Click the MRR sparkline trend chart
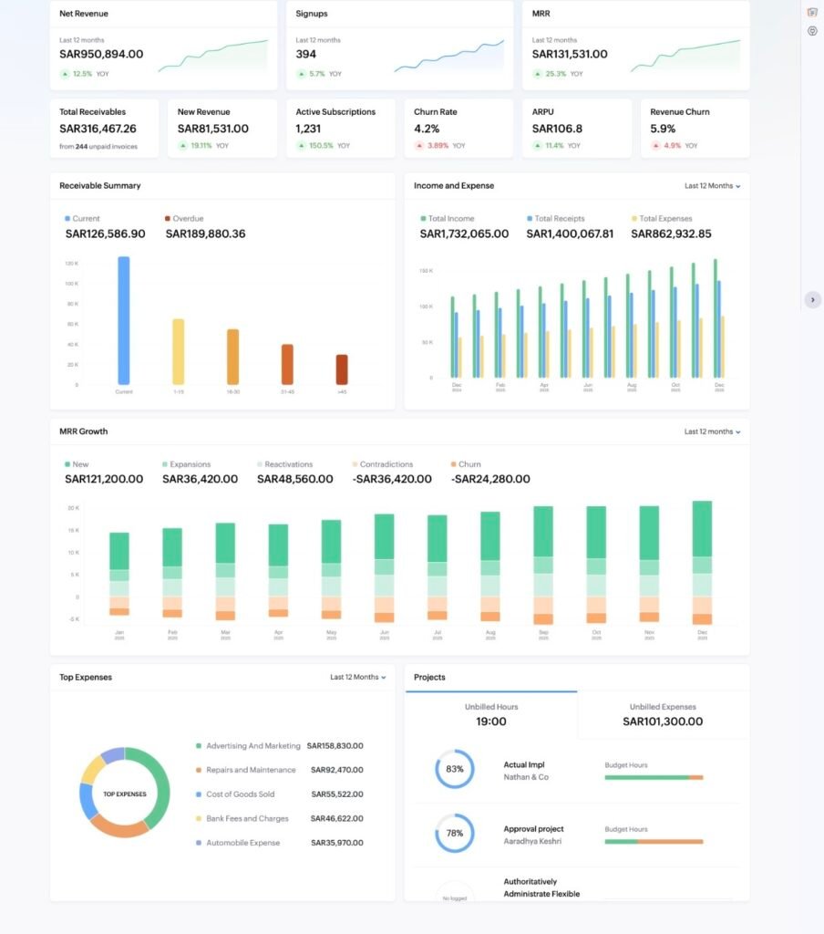The image size is (824, 934). (x=685, y=56)
